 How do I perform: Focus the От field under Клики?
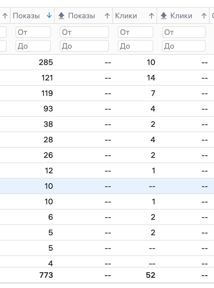coord(135,32)
